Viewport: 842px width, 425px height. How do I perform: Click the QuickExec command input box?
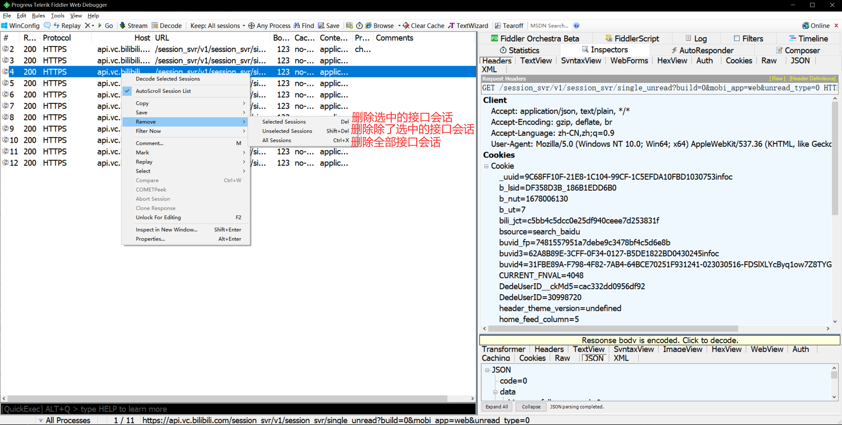click(238, 409)
